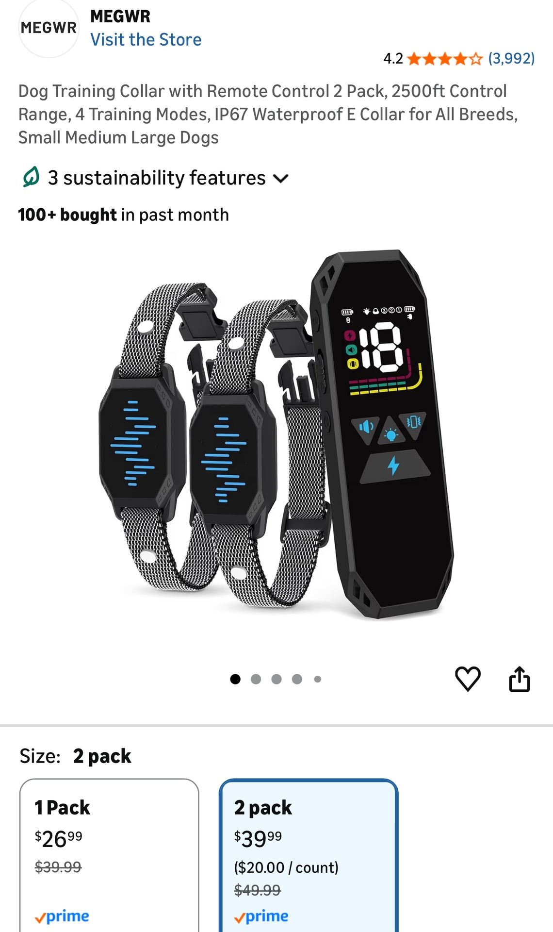The height and width of the screenshot is (932, 553).
Task: Expand the 3 sustainability features chevron
Action: click(x=281, y=178)
